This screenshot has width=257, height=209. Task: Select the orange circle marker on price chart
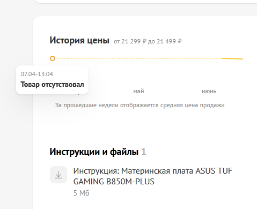point(53,58)
